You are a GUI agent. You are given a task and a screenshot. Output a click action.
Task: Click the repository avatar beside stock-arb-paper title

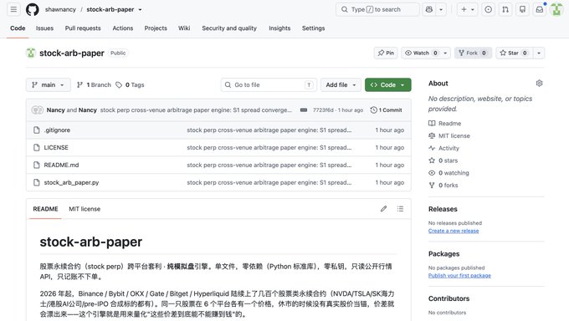point(30,53)
